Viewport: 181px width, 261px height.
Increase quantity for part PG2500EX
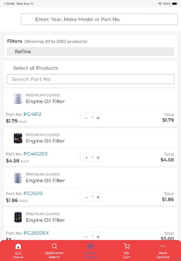(x=98, y=236)
